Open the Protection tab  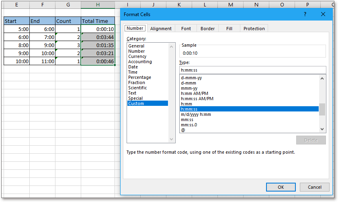tap(254, 29)
